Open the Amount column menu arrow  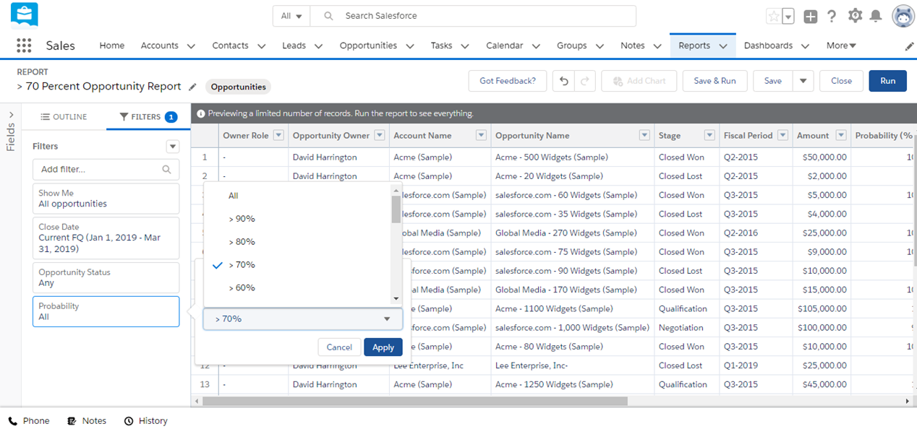[x=840, y=136]
